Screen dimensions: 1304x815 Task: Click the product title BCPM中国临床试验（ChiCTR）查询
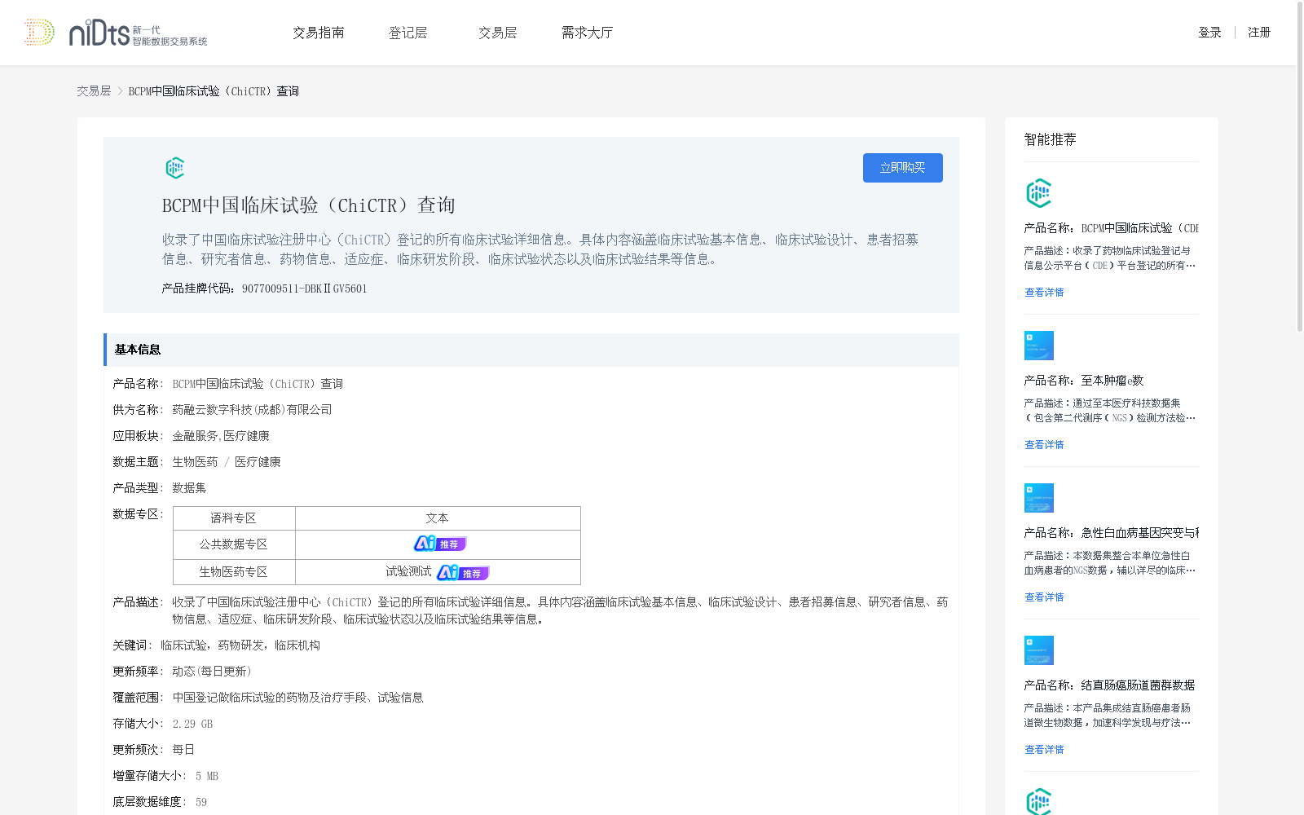click(309, 205)
